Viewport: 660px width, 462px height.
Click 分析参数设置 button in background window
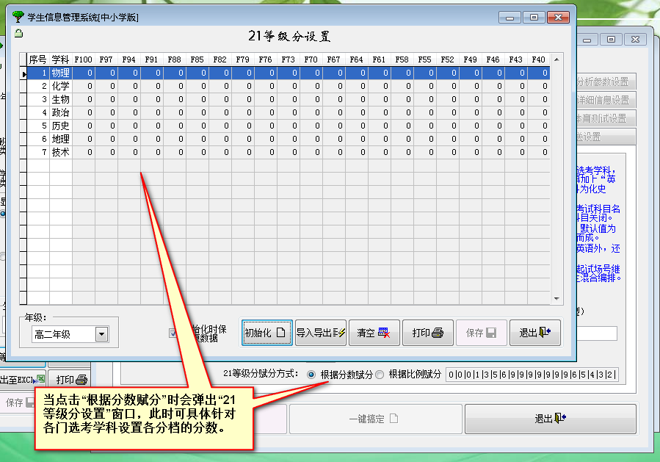(603, 82)
